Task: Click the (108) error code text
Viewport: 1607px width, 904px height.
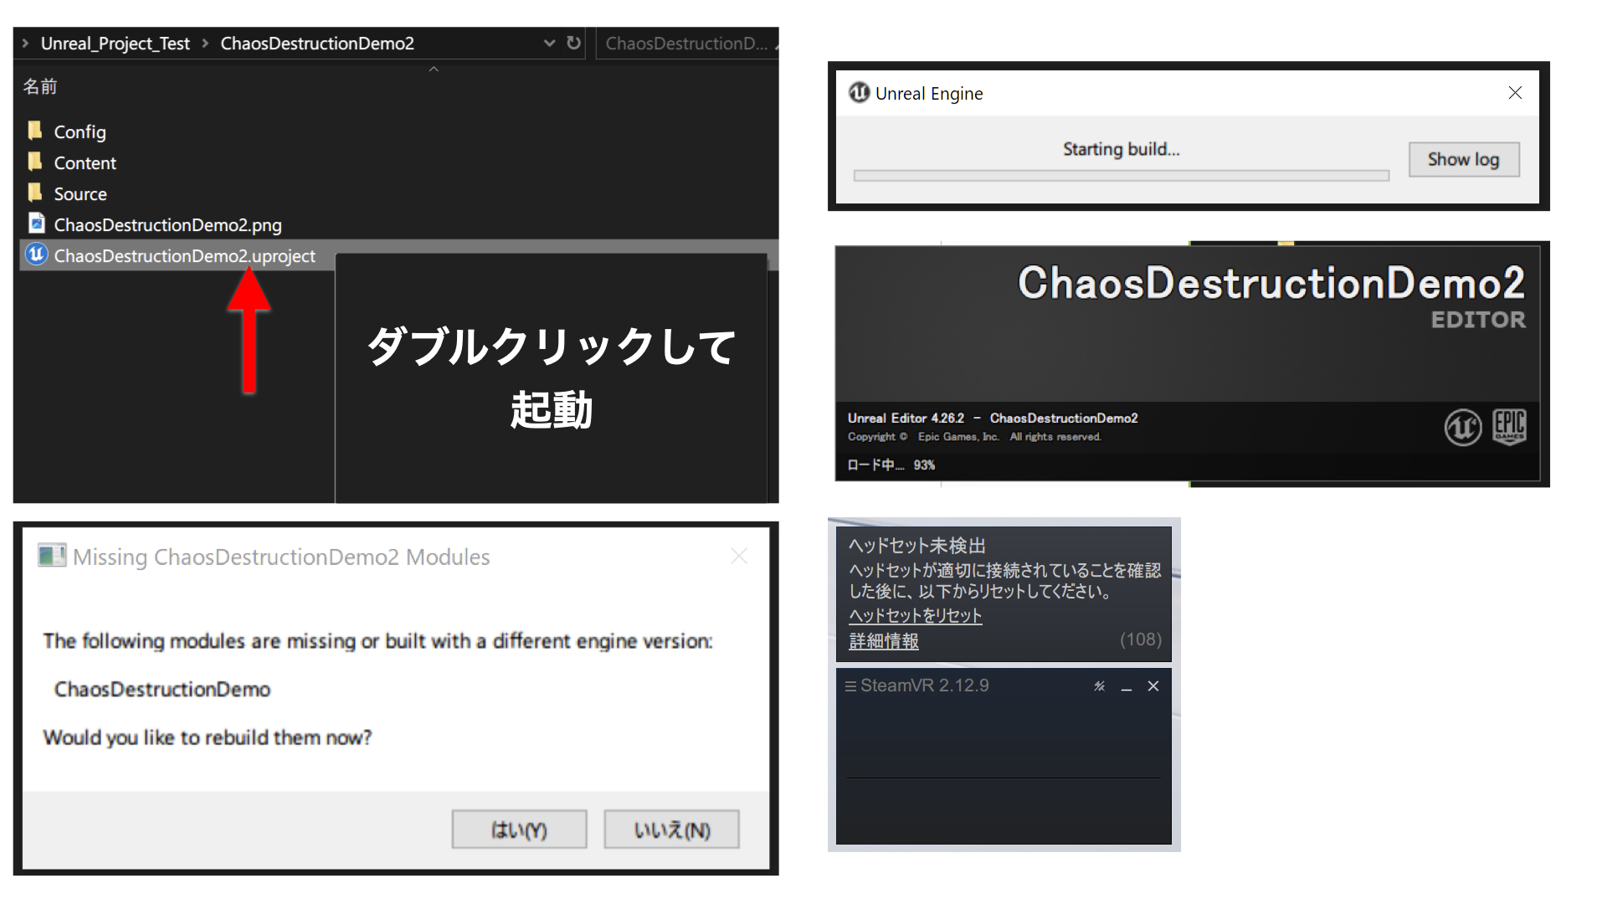Action: click(1141, 639)
